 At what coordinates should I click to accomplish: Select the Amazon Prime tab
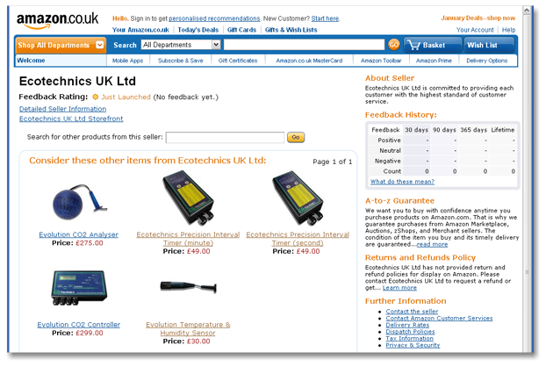click(434, 61)
